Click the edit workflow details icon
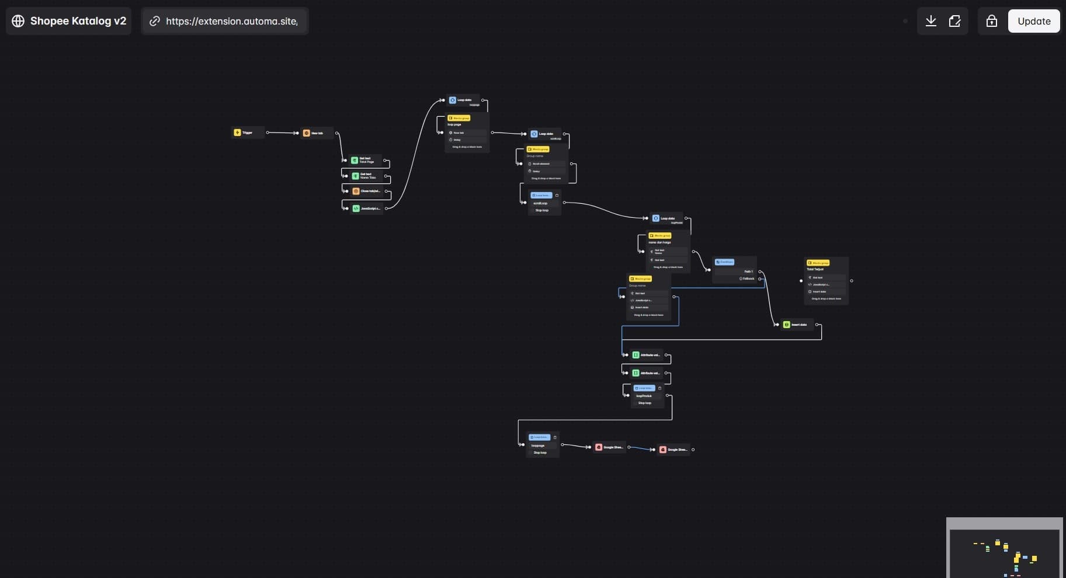This screenshot has height=578, width=1066. pyautogui.click(x=955, y=21)
